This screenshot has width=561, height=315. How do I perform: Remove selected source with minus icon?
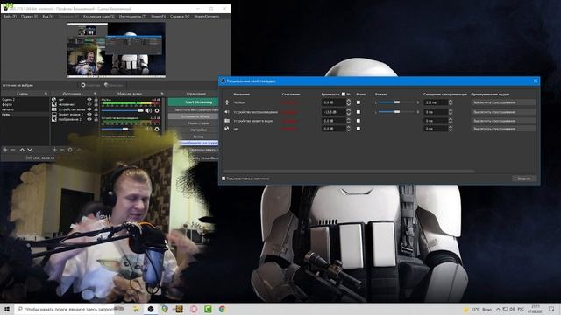point(62,150)
